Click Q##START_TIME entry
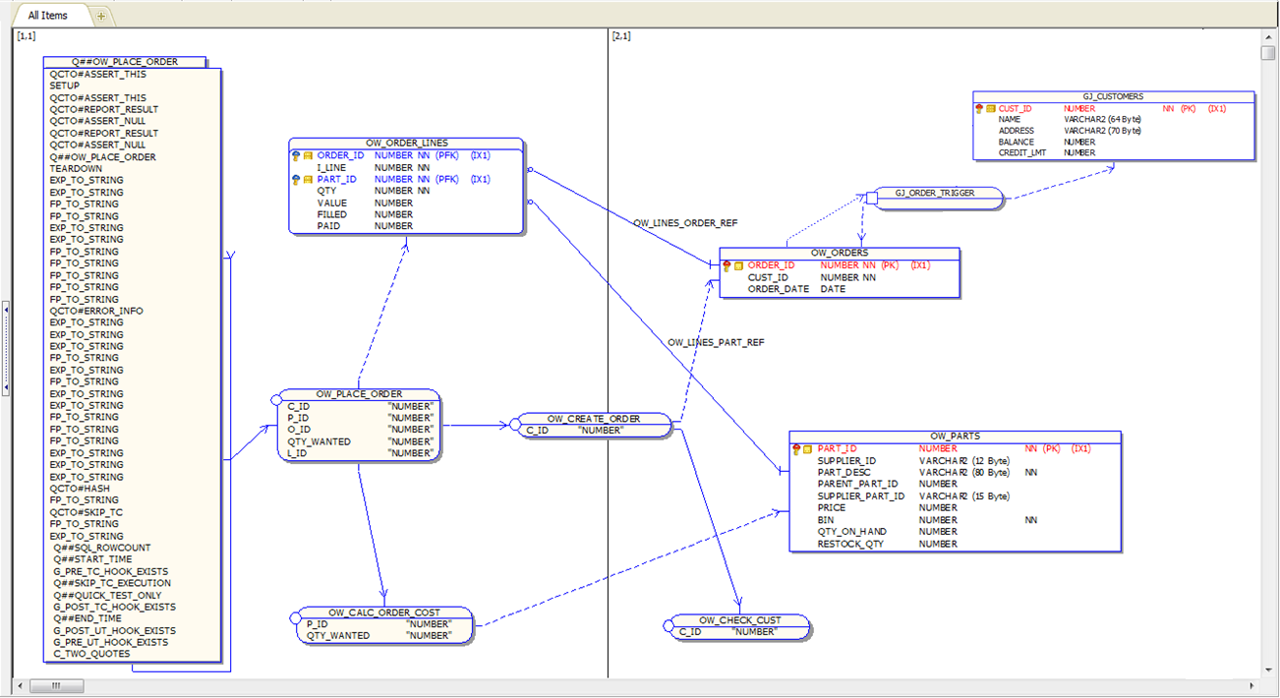The image size is (1280, 698). [92, 559]
